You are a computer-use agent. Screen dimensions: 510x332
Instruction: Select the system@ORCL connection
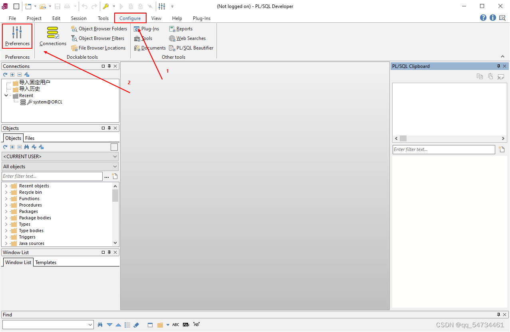[48, 102]
